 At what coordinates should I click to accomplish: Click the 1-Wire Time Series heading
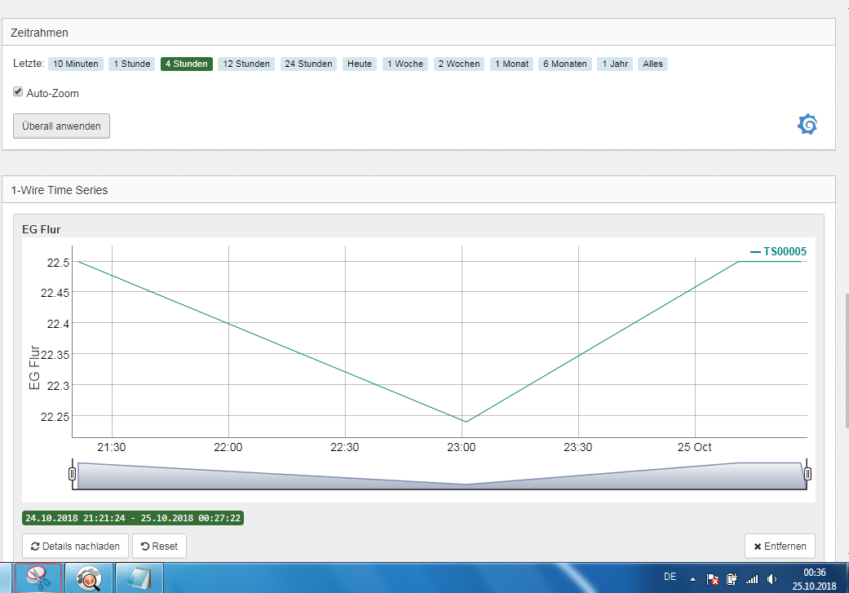tap(60, 190)
